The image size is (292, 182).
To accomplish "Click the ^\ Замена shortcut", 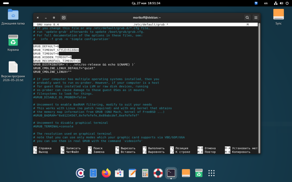I will coord(96,152).
